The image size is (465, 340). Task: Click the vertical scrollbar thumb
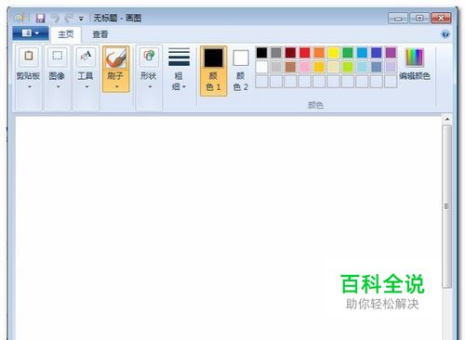447,206
